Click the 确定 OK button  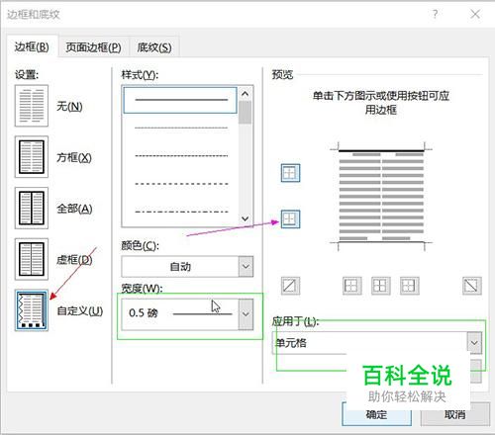[376, 414]
